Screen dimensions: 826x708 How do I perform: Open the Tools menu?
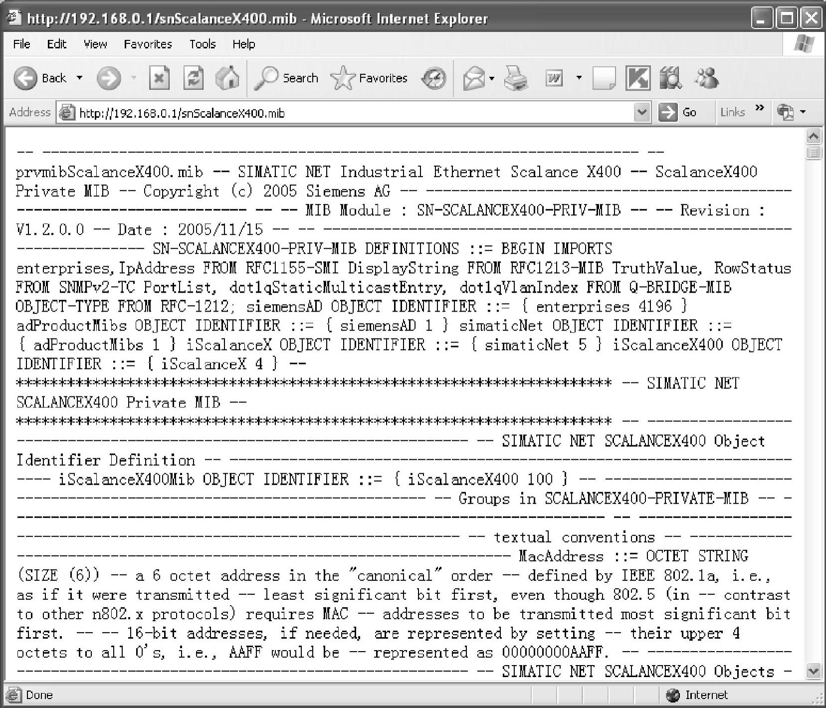coord(203,44)
